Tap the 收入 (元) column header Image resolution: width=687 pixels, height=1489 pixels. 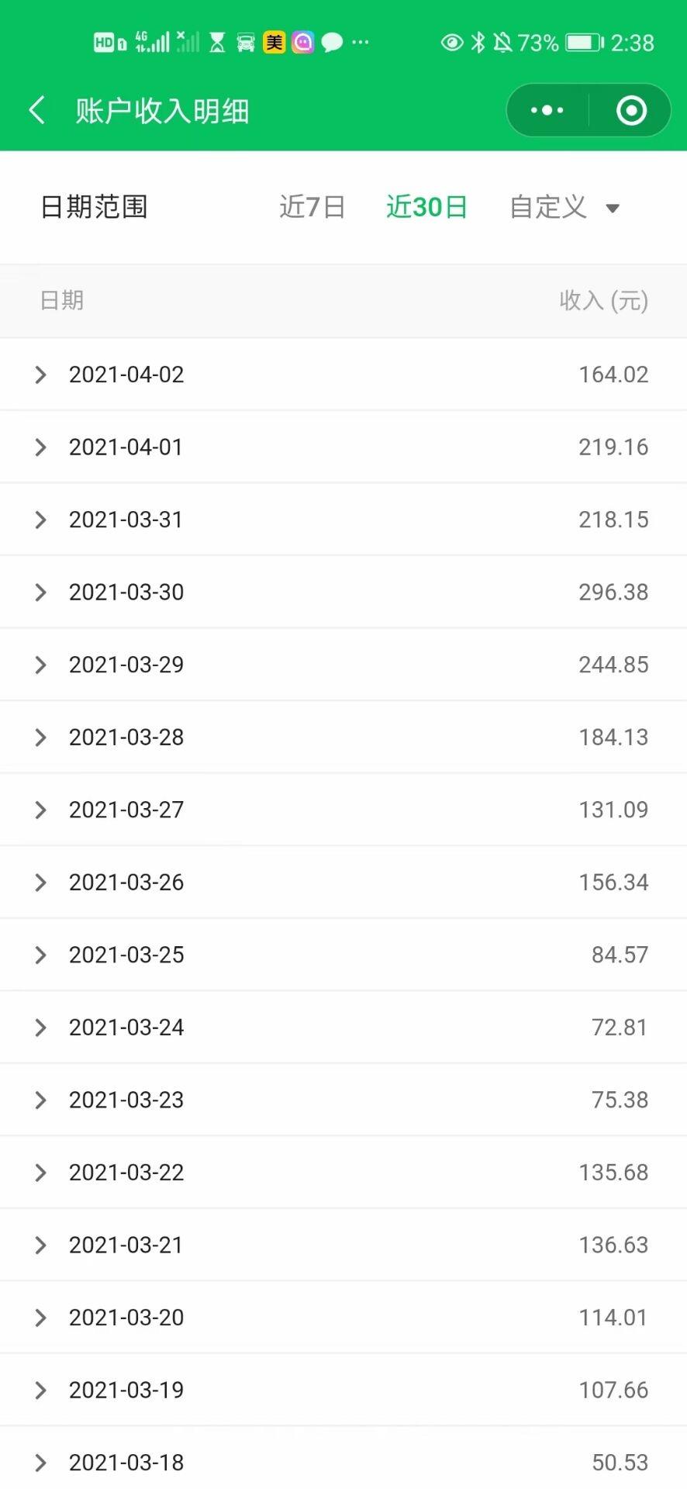tap(604, 300)
